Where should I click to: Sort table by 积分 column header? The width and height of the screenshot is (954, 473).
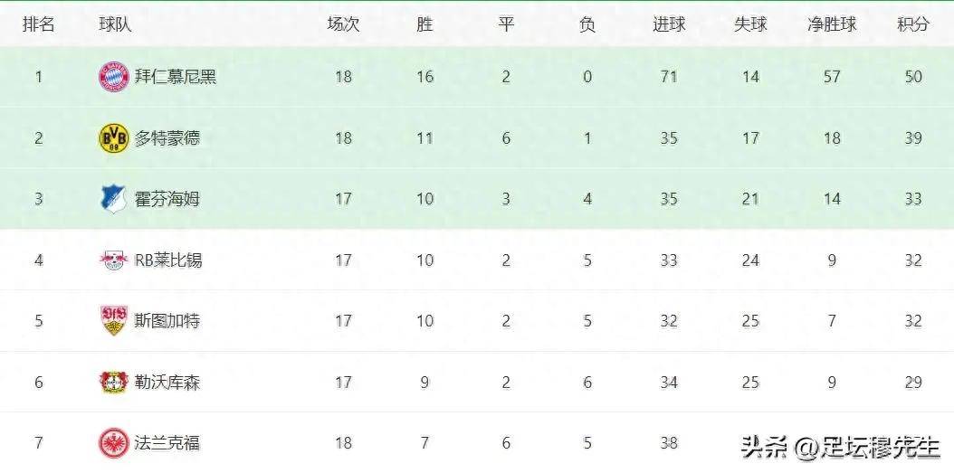913,24
